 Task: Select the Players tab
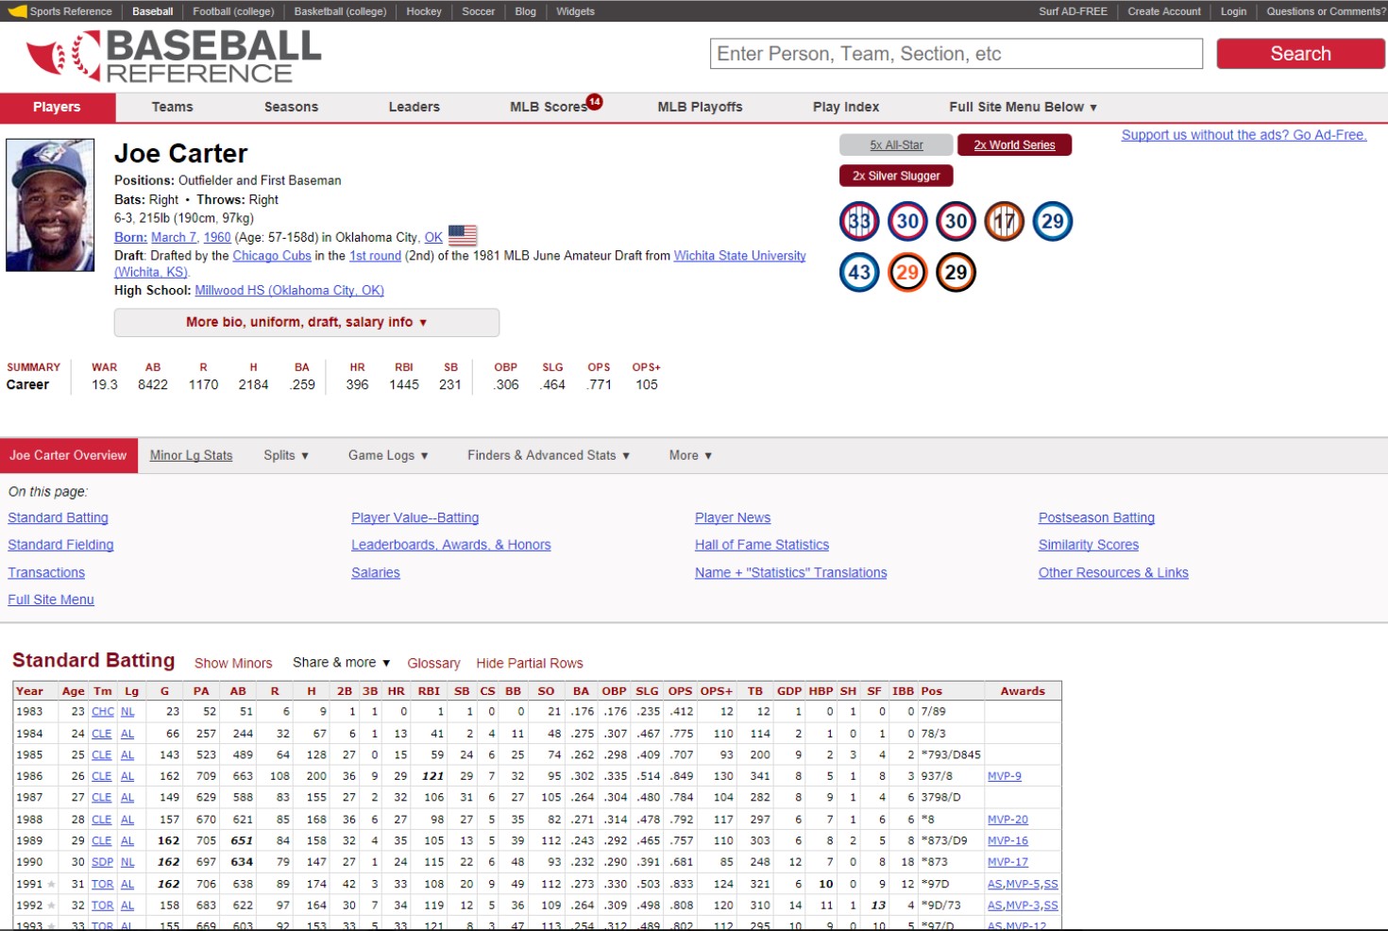57,107
